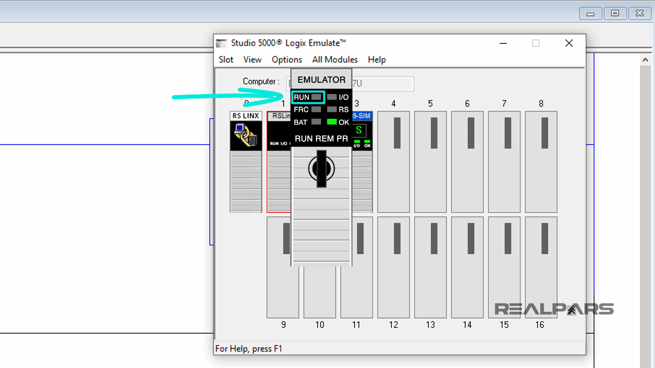Image resolution: width=655 pixels, height=368 pixels.
Task: Click the green S SIM module icon
Action: (359, 130)
